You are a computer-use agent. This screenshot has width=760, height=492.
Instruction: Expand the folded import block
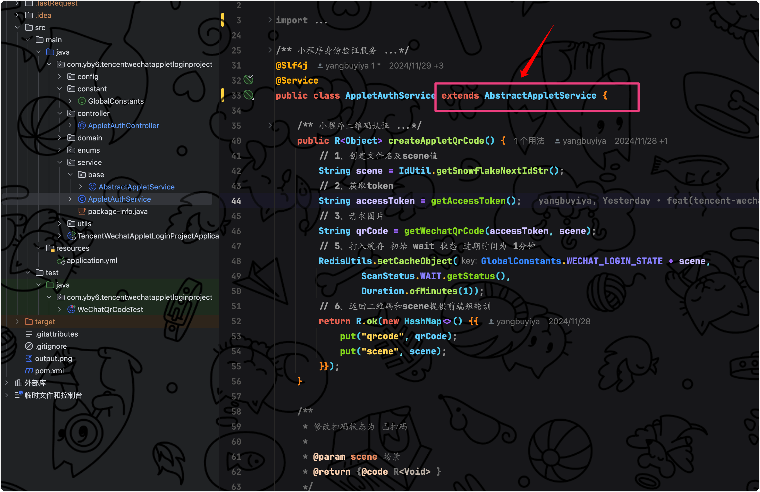tap(270, 20)
